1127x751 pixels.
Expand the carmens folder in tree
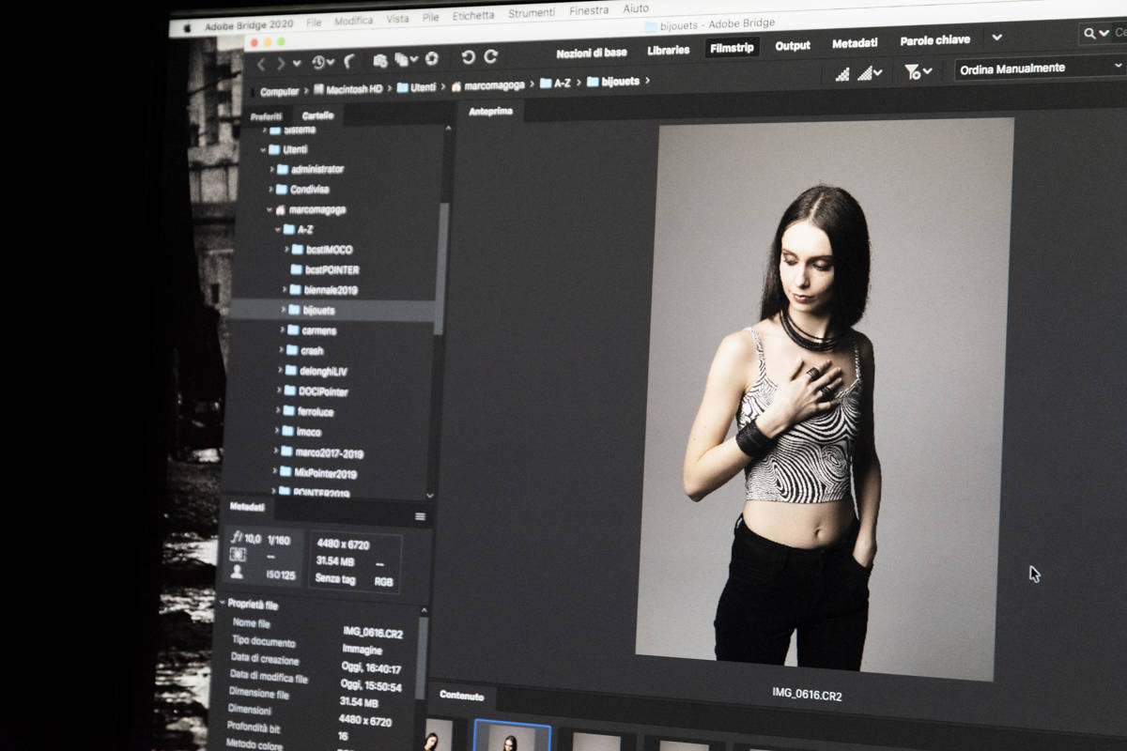[x=282, y=330]
